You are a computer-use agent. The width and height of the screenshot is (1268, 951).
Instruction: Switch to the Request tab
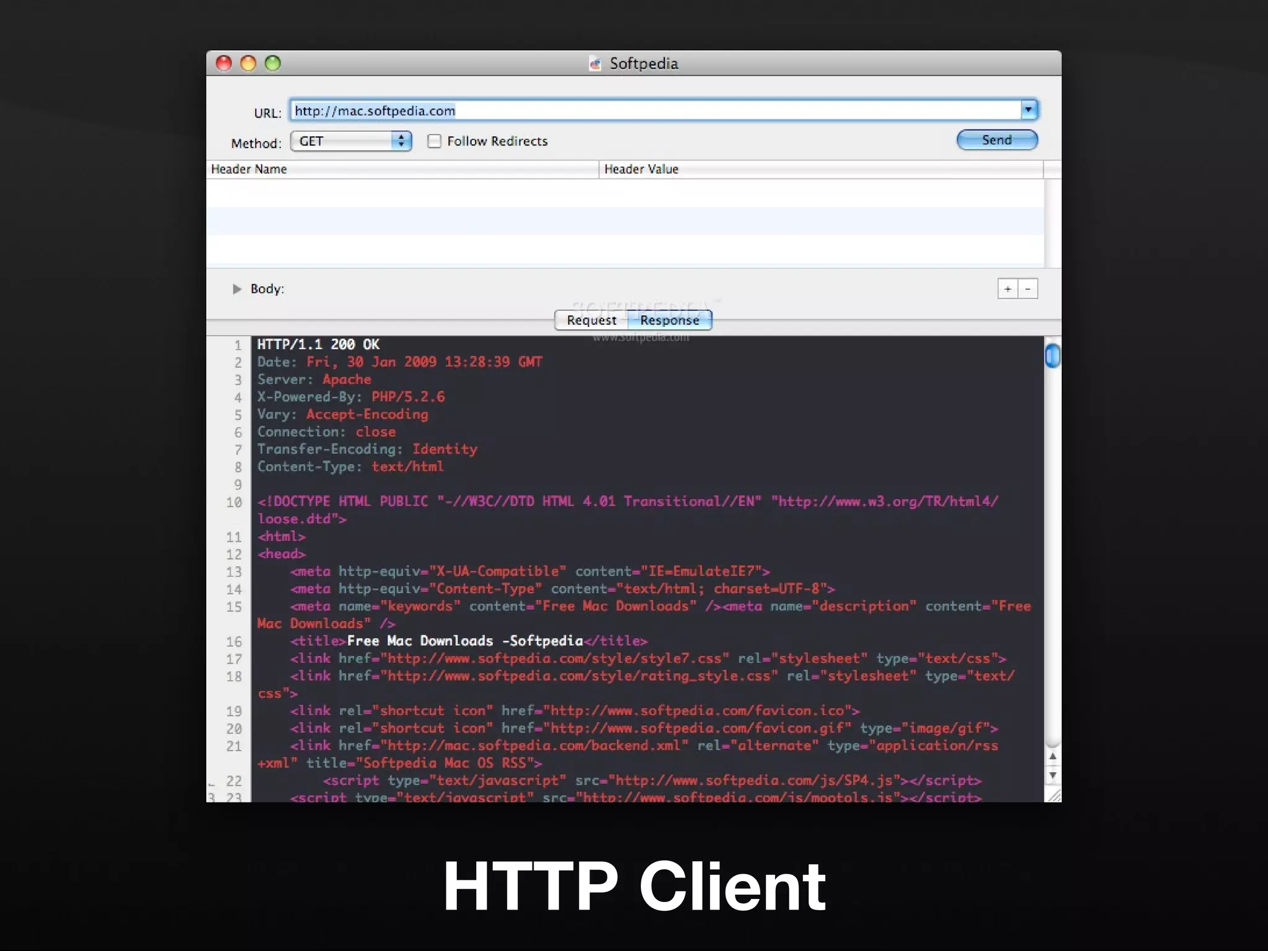tap(591, 320)
